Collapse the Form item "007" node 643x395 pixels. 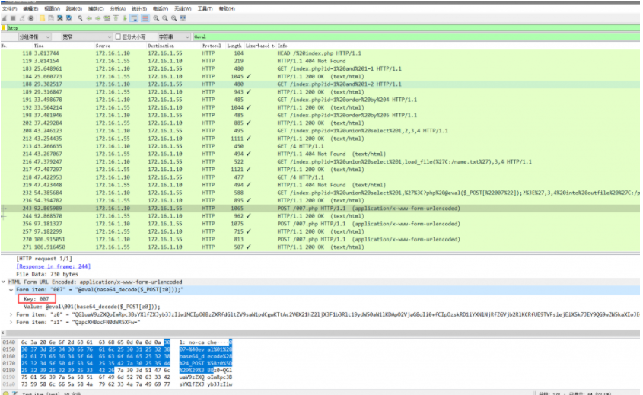coord(11,289)
